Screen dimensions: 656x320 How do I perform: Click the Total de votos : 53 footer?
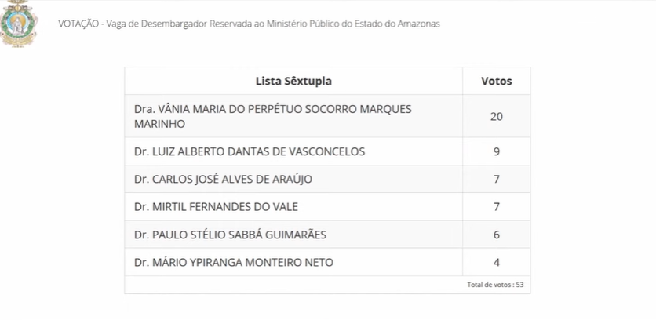(x=495, y=285)
